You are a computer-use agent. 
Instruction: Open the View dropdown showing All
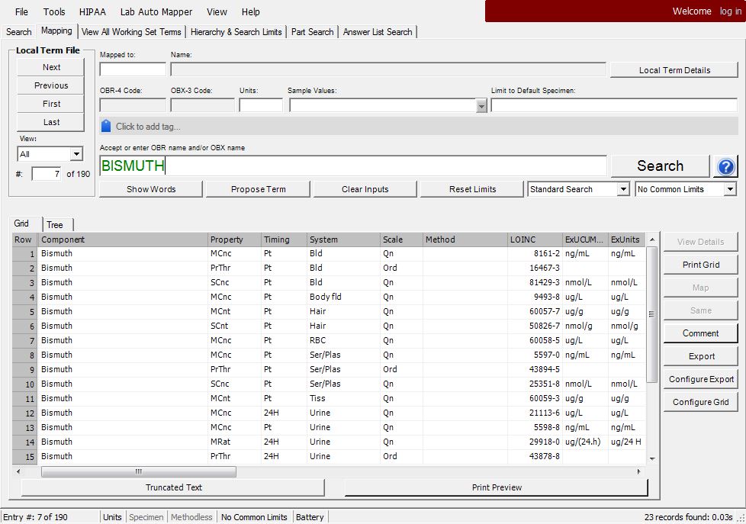(x=50, y=154)
